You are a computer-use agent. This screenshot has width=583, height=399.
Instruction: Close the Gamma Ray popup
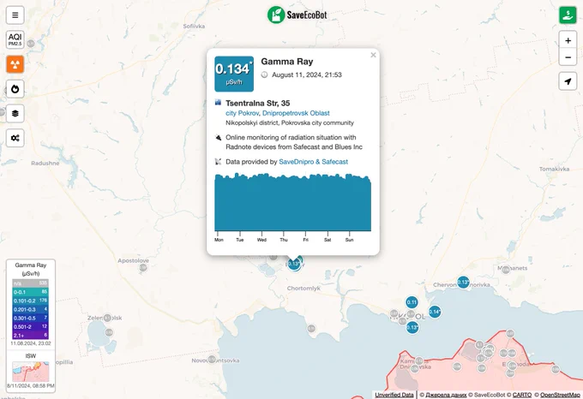point(373,55)
